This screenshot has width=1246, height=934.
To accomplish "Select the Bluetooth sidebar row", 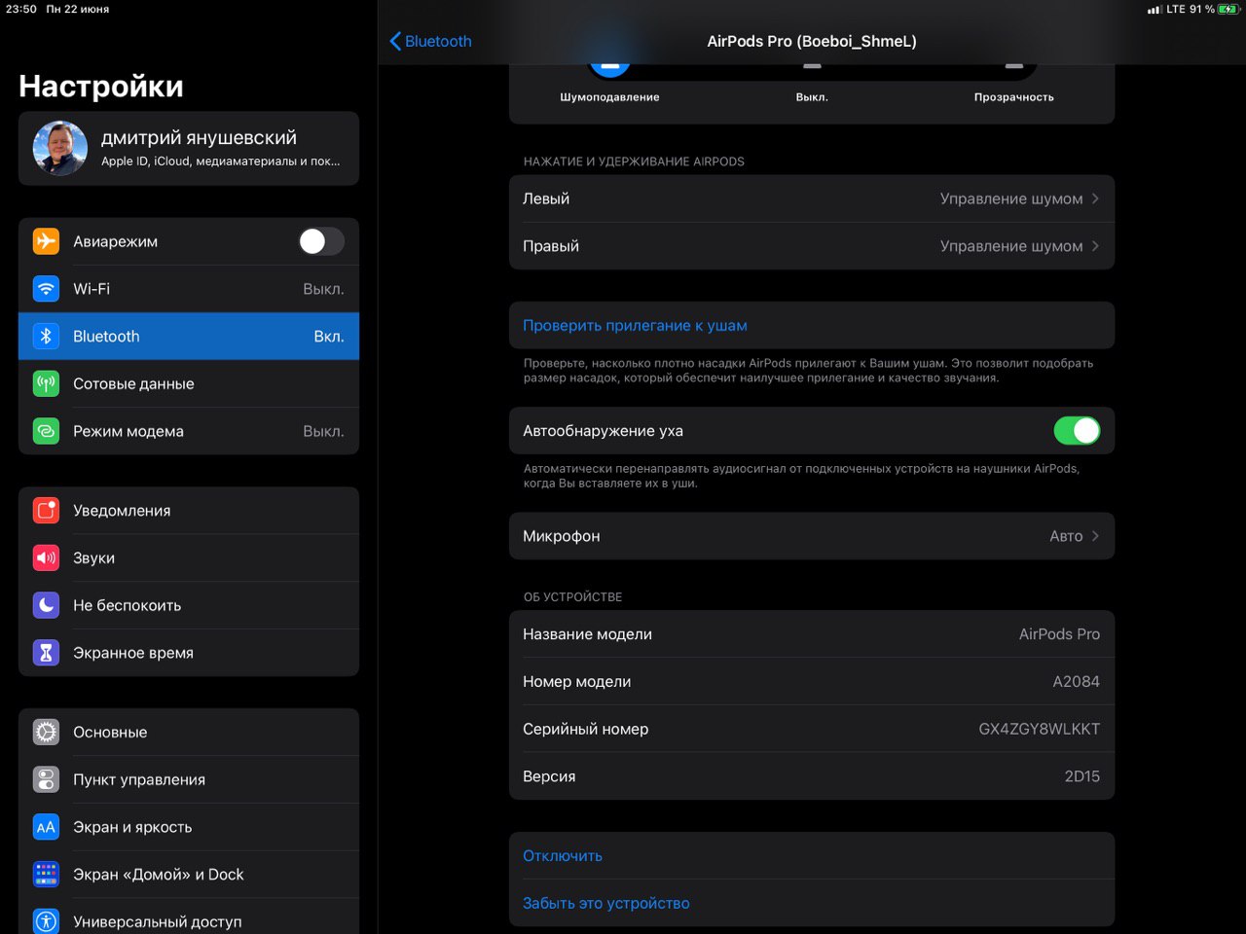I will [189, 337].
